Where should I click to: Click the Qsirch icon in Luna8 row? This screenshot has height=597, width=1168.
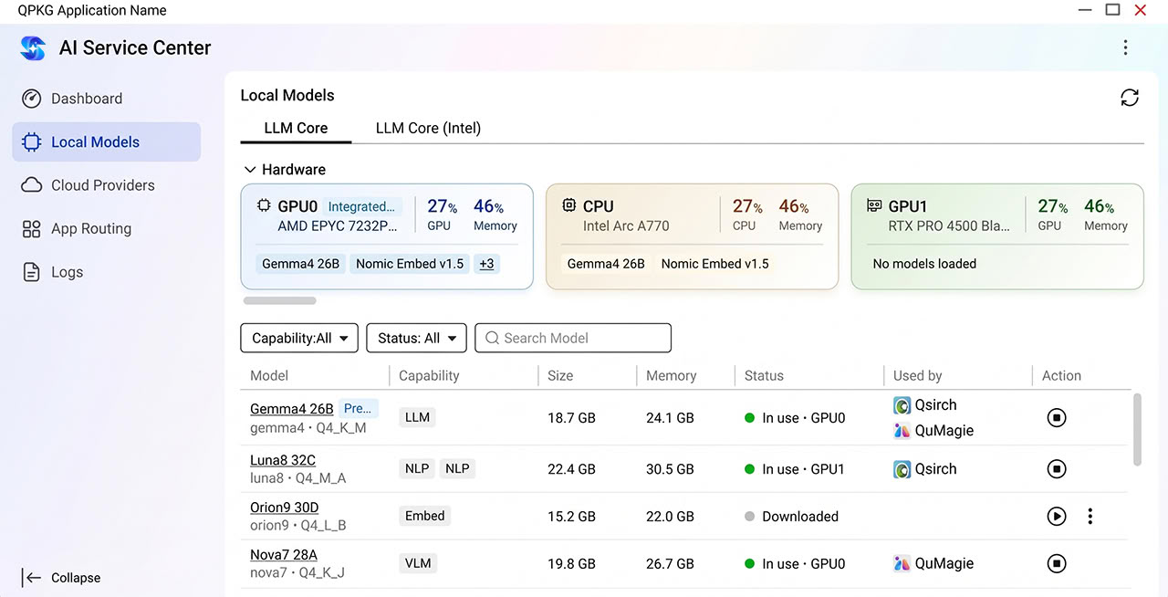(x=902, y=469)
